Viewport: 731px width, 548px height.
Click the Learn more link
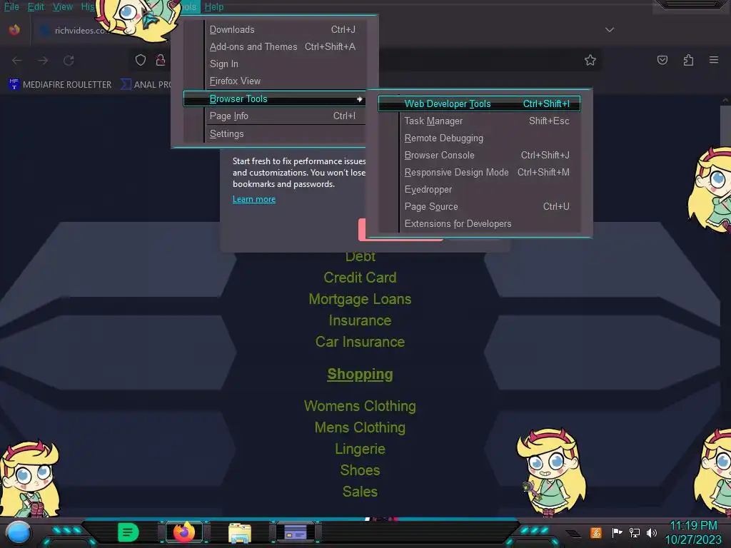tap(254, 200)
